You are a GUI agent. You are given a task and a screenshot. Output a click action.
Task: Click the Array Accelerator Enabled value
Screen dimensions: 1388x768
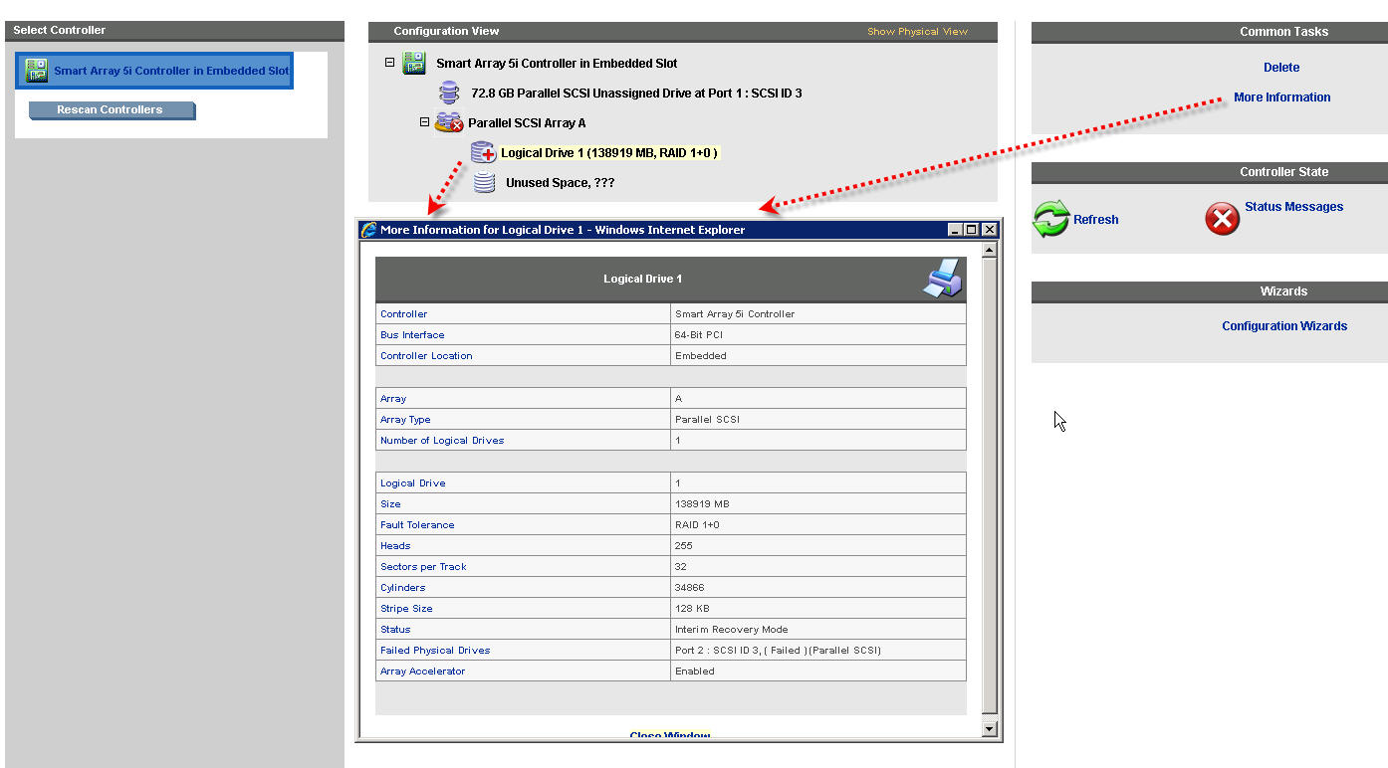(x=695, y=672)
